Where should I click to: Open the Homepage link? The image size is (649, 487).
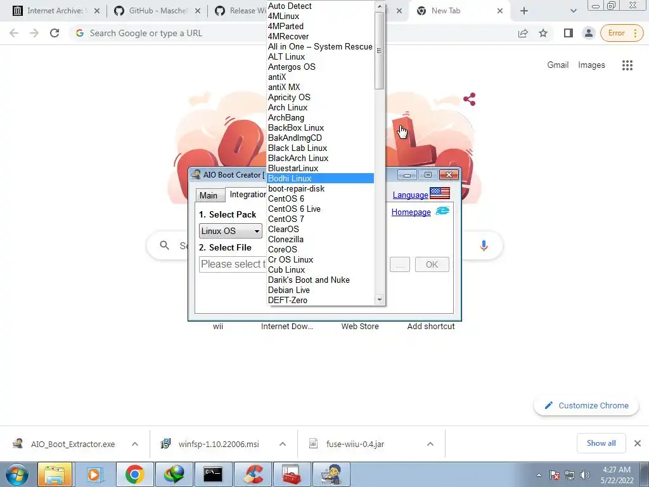tap(411, 212)
